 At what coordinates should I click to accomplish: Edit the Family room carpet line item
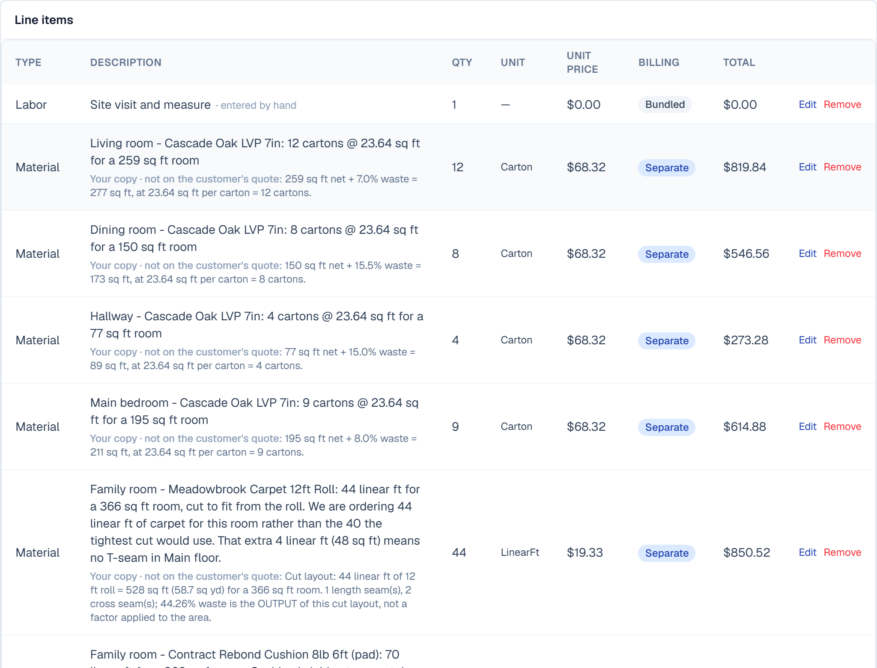[x=807, y=552]
